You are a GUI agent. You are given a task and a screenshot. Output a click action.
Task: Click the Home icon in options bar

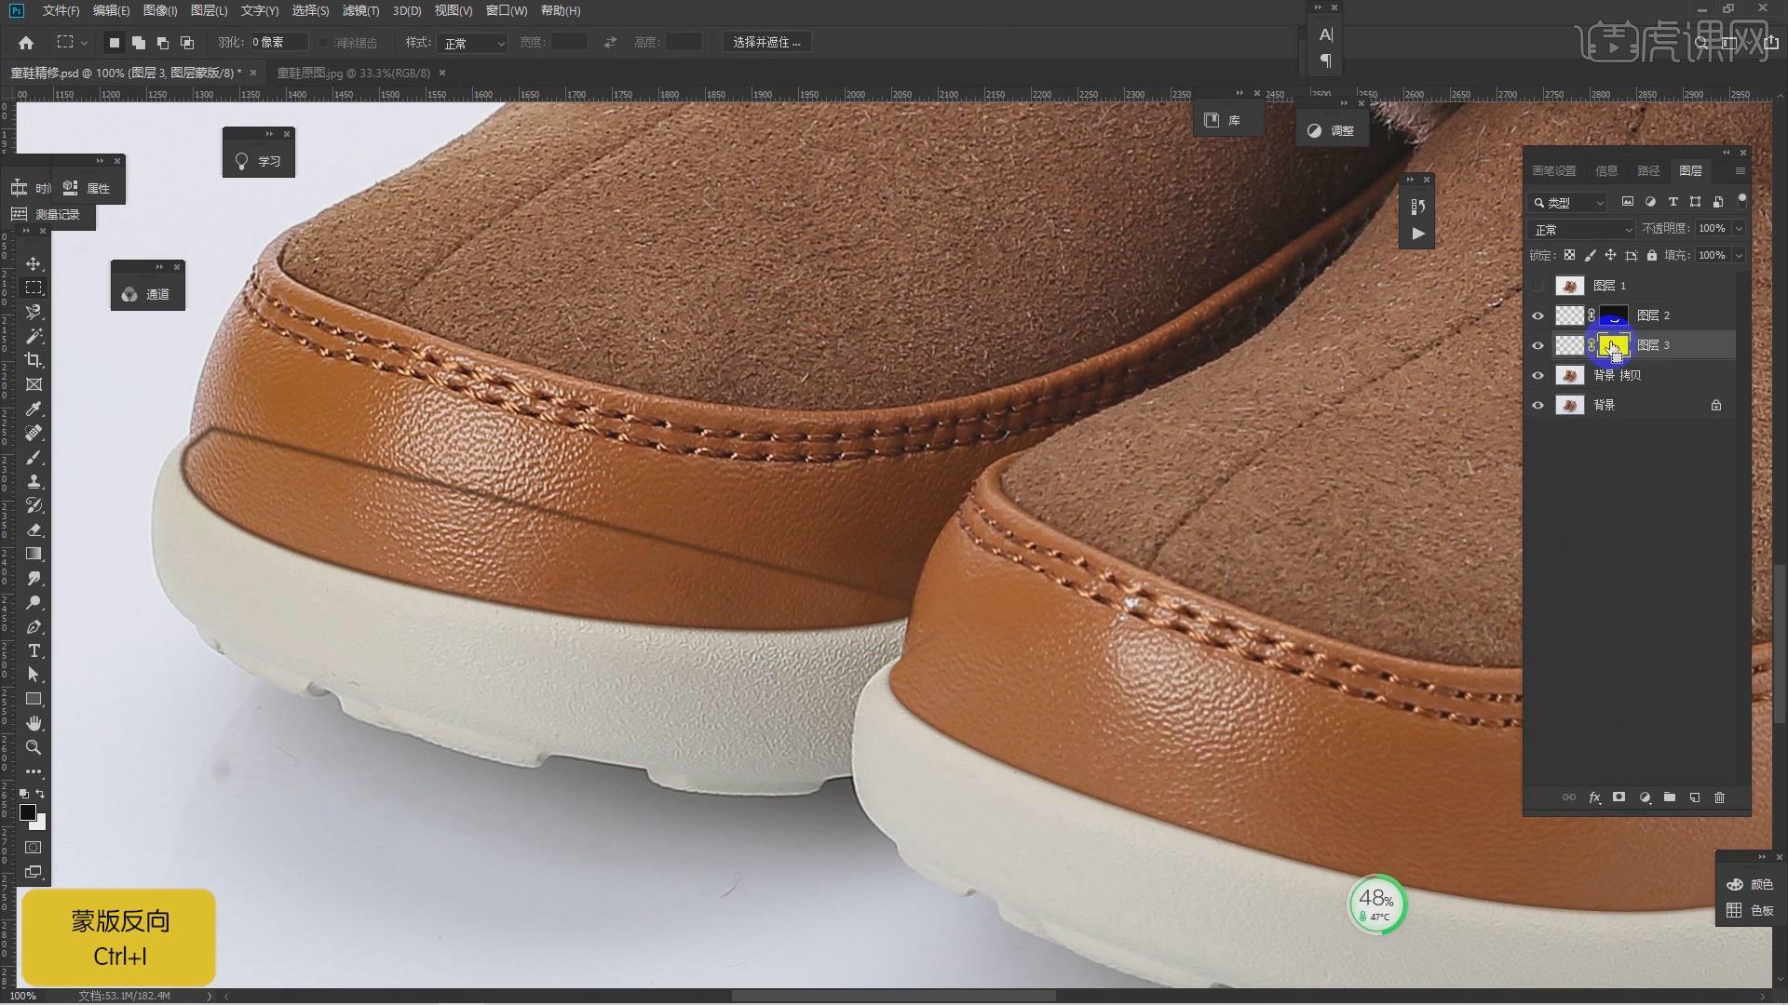click(26, 43)
